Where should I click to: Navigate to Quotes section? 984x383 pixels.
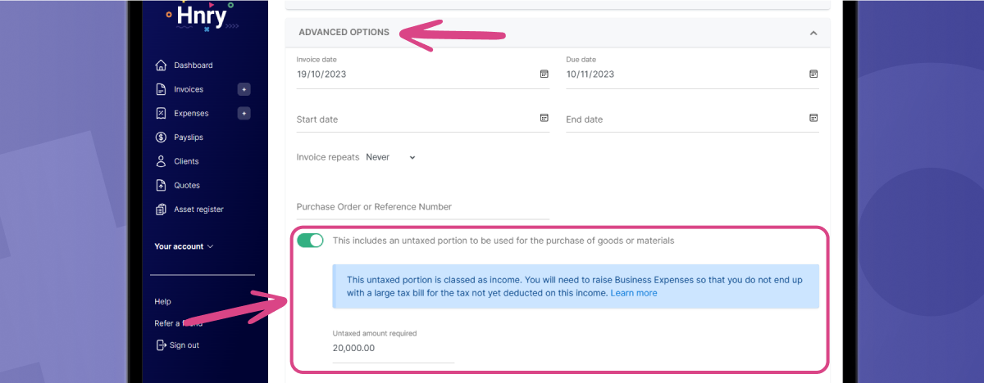(x=186, y=185)
